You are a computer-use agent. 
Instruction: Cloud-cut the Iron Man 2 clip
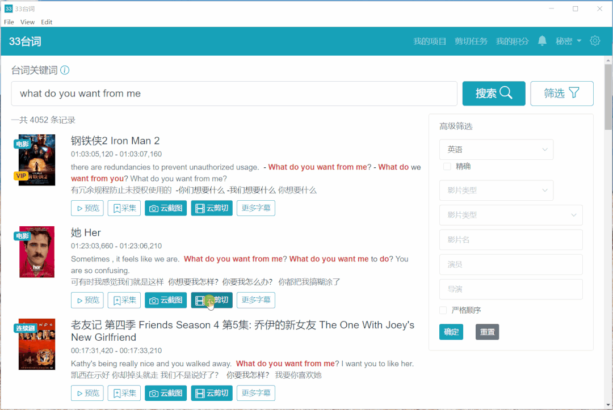[212, 208]
